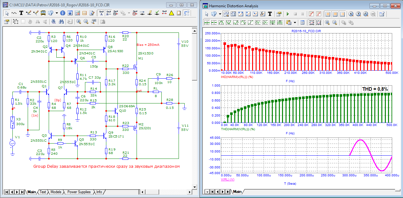Select the Text tool in schematic toolbar

(21, 13)
